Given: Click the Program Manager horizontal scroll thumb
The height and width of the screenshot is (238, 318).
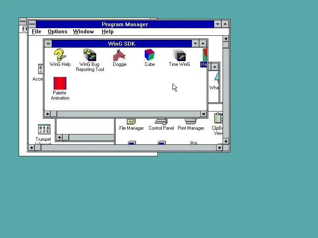Looking at the screenshot, I should click(x=38, y=148).
